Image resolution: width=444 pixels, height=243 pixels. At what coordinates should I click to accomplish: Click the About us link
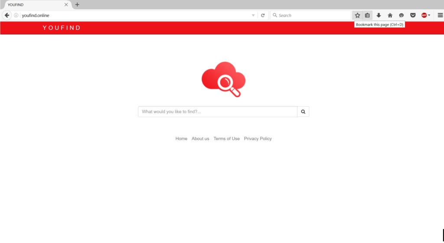click(x=200, y=139)
